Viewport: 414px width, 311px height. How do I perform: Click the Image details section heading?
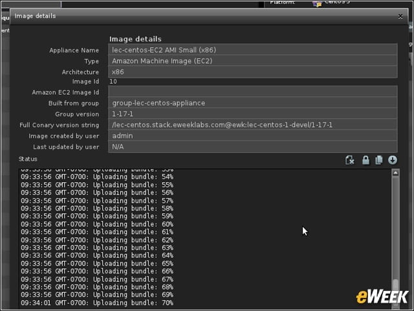tap(135, 39)
